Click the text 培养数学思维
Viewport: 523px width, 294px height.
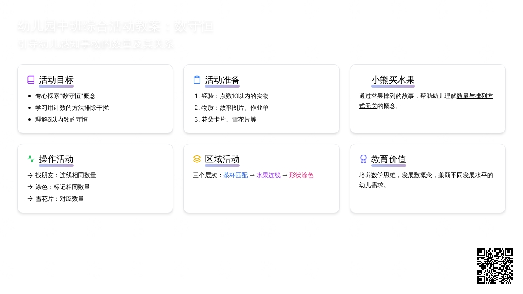[377, 176]
